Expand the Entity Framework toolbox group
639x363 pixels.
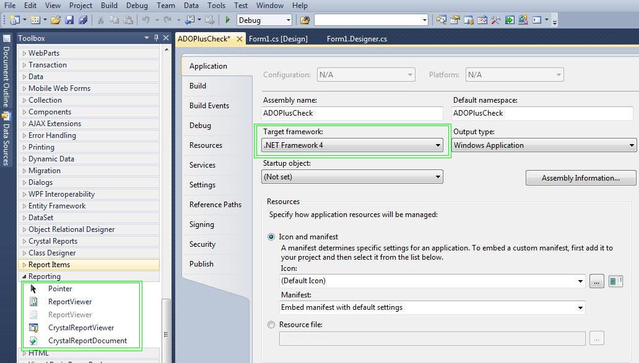(24, 206)
